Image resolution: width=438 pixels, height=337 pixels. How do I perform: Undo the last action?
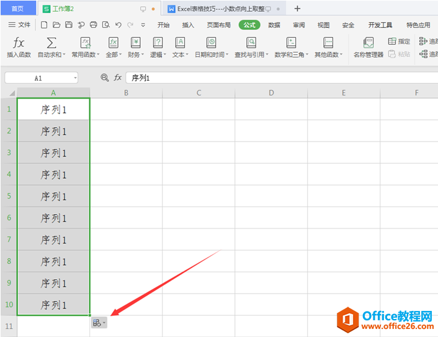[x=118, y=25]
